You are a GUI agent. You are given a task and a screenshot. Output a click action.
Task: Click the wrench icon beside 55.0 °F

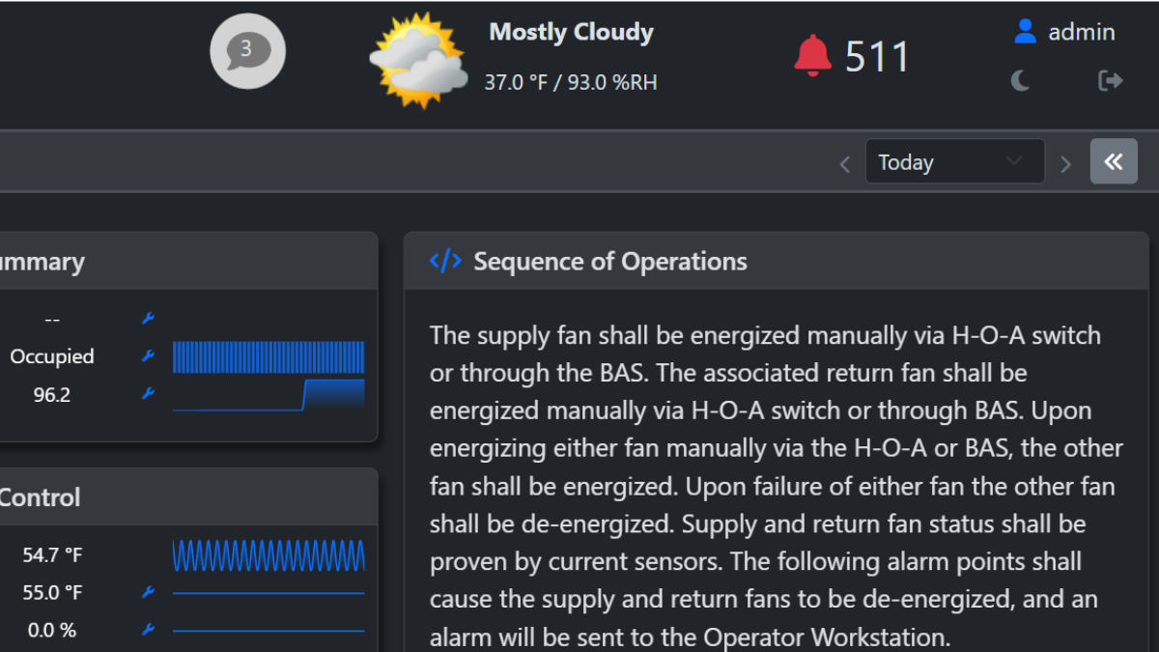(x=147, y=592)
